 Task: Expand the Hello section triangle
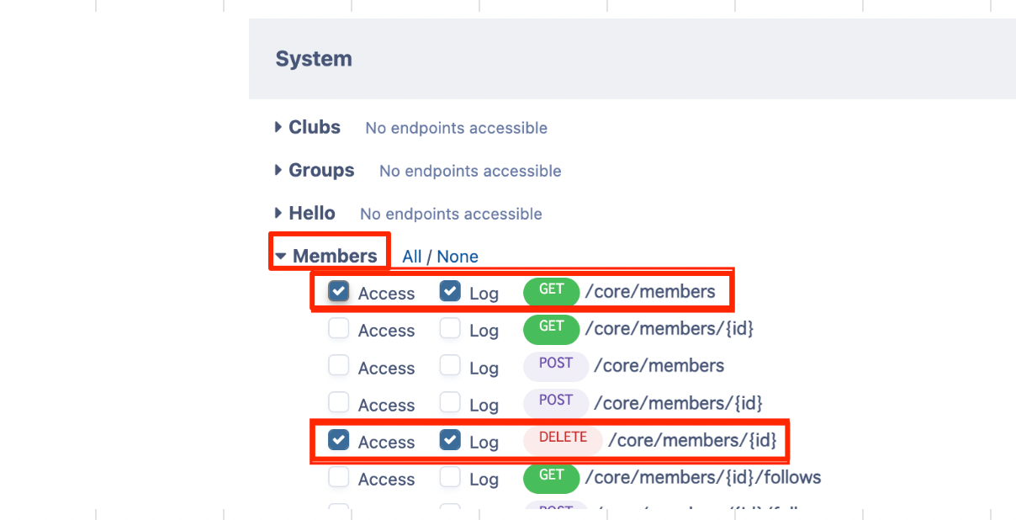278,213
